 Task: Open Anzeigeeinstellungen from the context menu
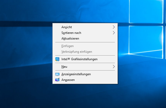coord(76,74)
